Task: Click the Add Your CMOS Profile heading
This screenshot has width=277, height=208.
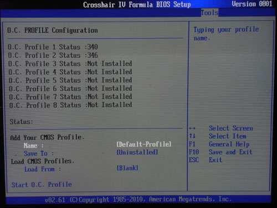Action: 47,138
